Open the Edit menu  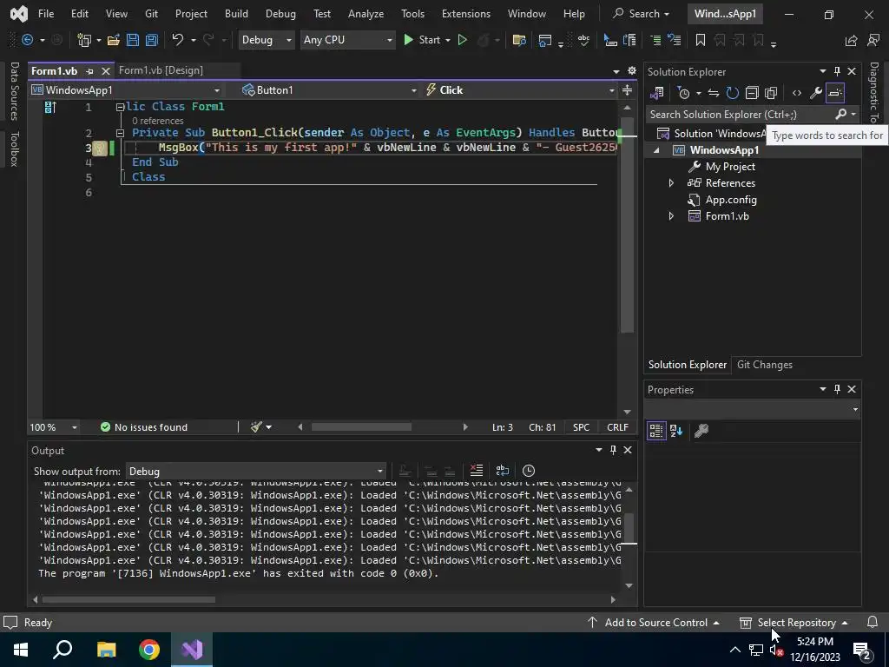point(79,14)
